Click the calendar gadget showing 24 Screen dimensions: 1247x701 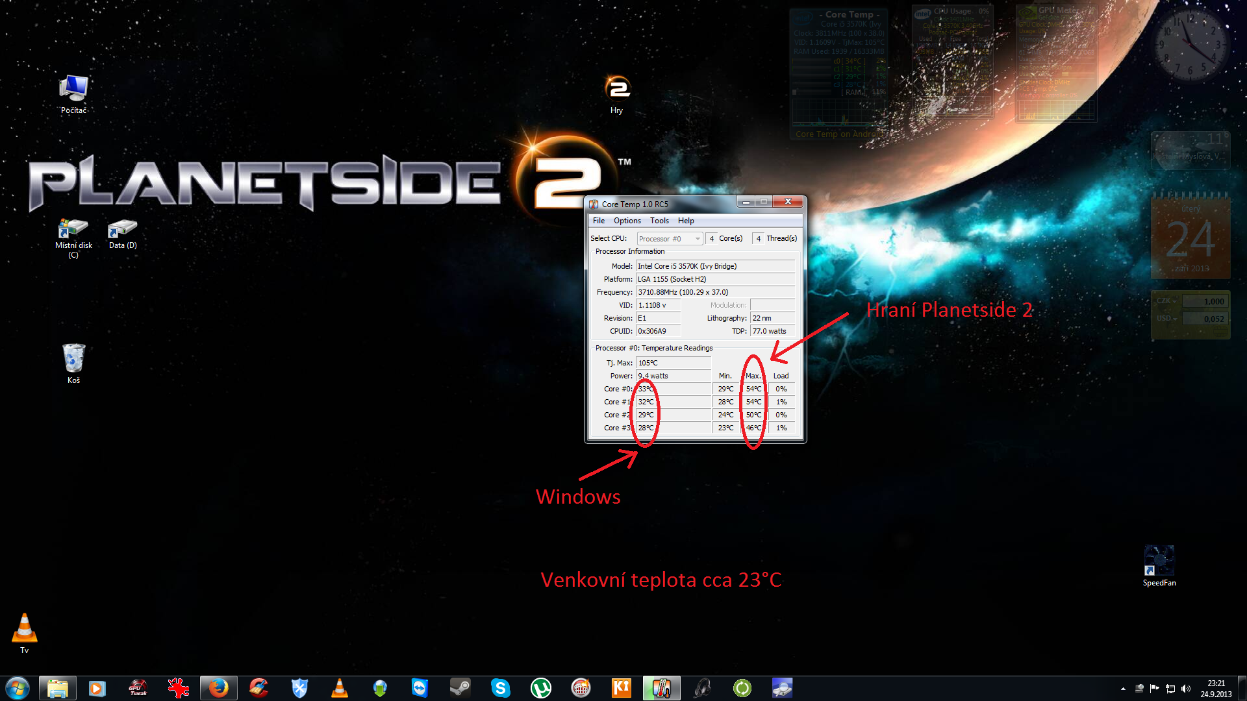1190,236
